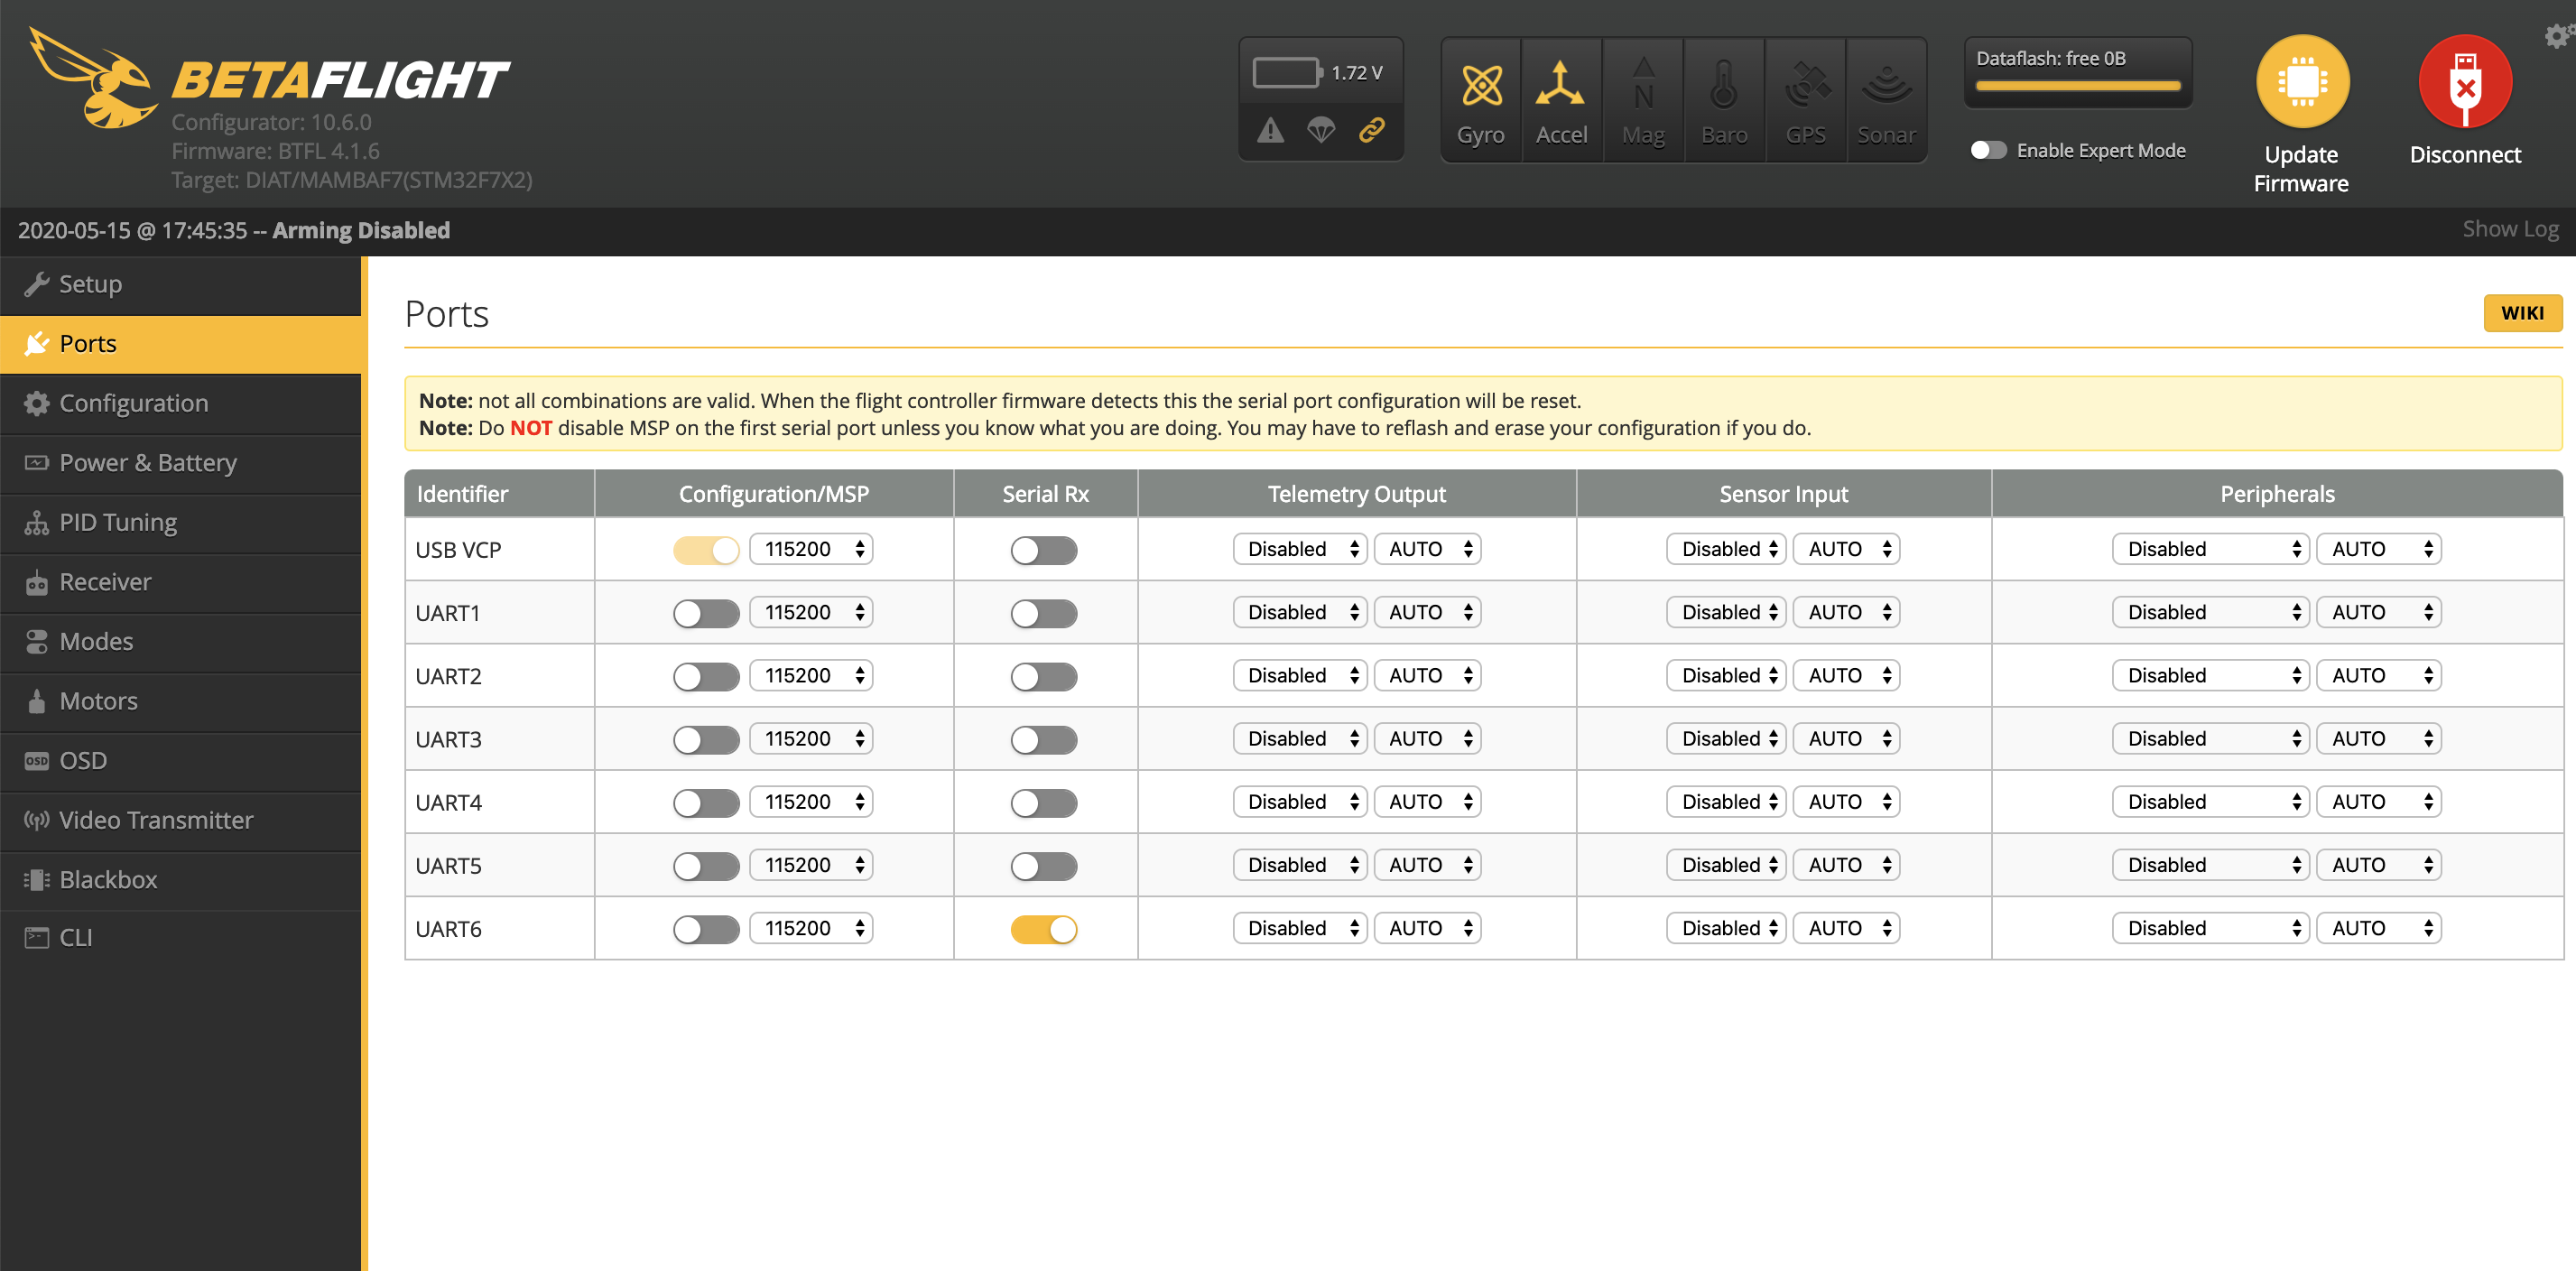
Task: Click the Betaflight bee logo
Action: [92, 78]
